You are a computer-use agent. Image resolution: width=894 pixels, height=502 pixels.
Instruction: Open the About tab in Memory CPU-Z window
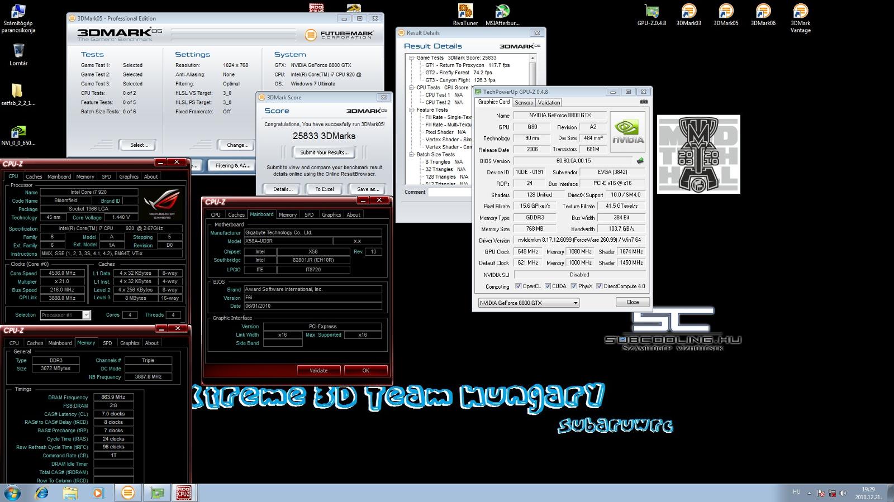(152, 343)
